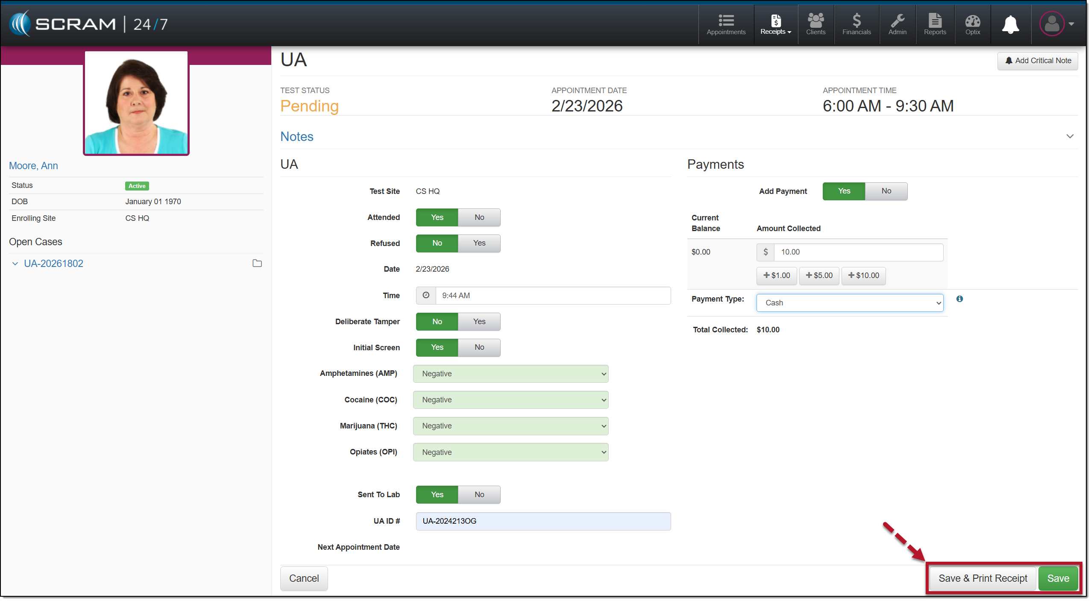Open the Appointments list icon
The width and height of the screenshot is (1091, 601).
point(725,24)
